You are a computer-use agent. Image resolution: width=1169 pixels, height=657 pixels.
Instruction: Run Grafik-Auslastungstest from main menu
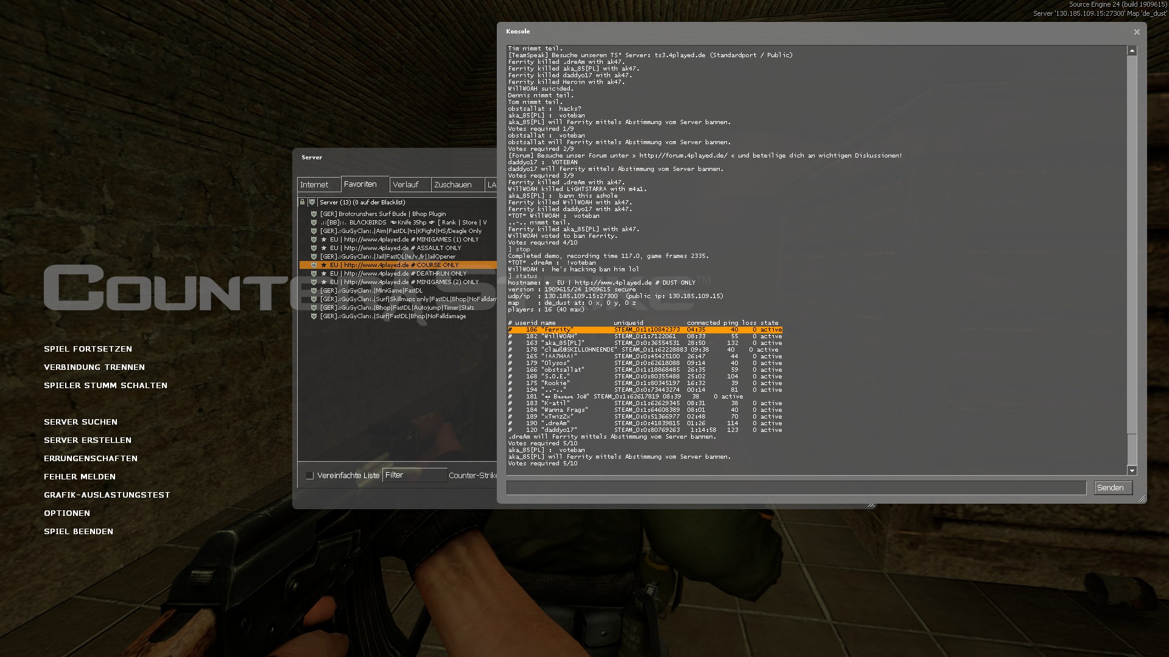coord(107,495)
